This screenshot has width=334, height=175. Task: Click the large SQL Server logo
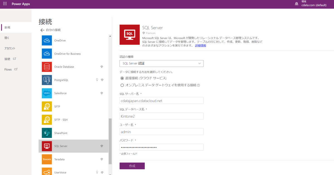pos(129,34)
